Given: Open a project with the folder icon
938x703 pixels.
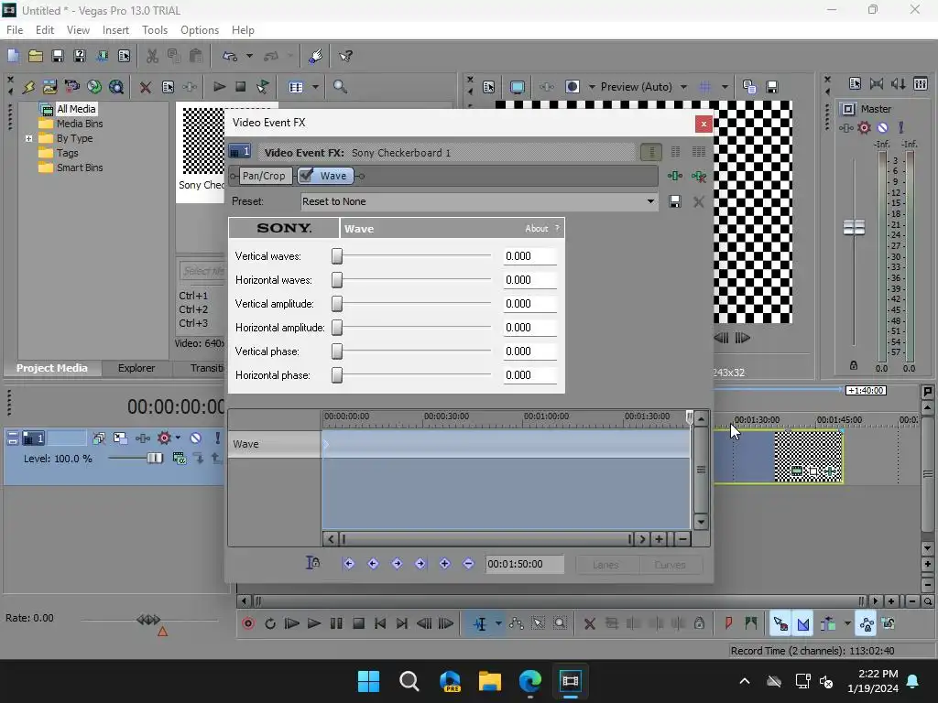Looking at the screenshot, I should coord(36,56).
